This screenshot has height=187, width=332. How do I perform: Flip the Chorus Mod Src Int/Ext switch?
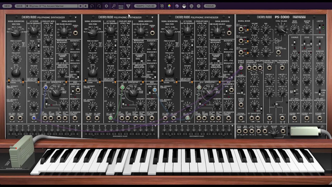coord(295,92)
